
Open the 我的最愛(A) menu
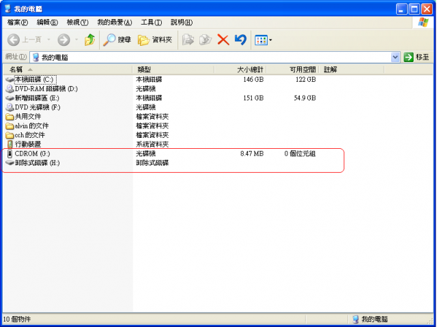[x=115, y=23]
